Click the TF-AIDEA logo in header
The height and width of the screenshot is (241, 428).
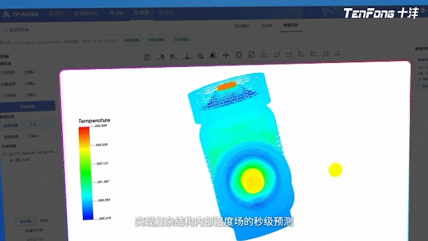(21, 14)
